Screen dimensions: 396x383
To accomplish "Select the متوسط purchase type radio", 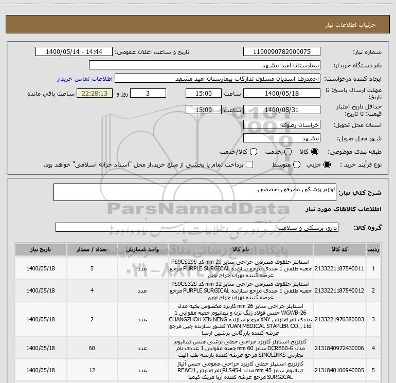I will click(297, 165).
